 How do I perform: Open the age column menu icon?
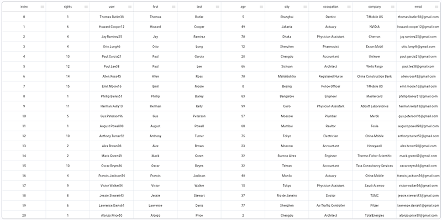tap(261, 7)
